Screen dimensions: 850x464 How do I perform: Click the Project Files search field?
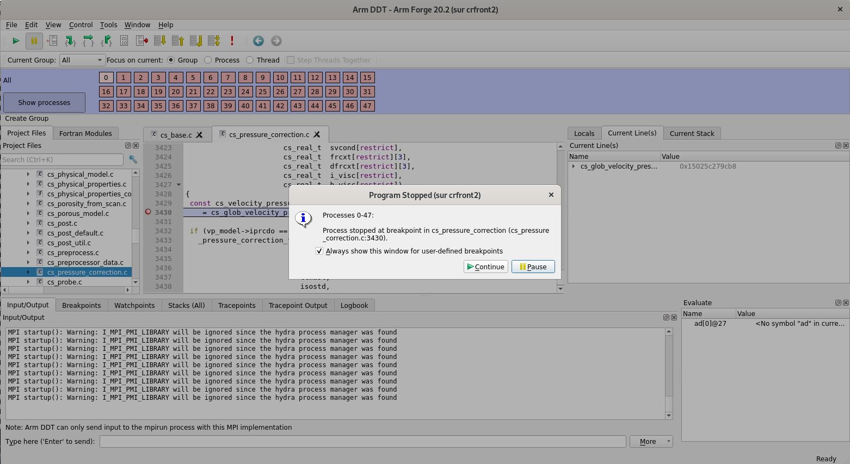62,159
